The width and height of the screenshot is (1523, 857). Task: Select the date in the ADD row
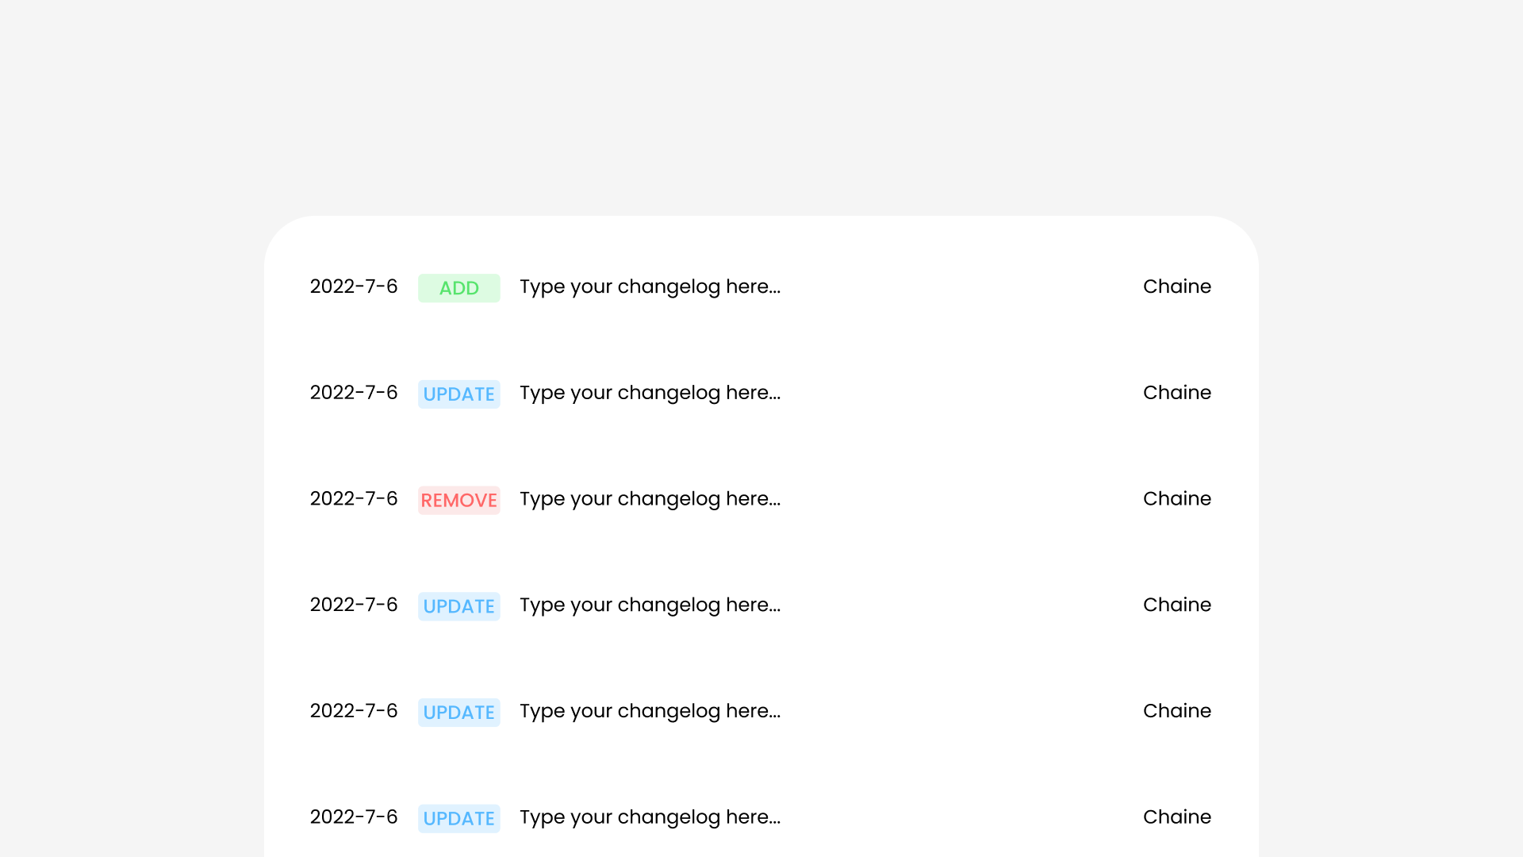354,286
